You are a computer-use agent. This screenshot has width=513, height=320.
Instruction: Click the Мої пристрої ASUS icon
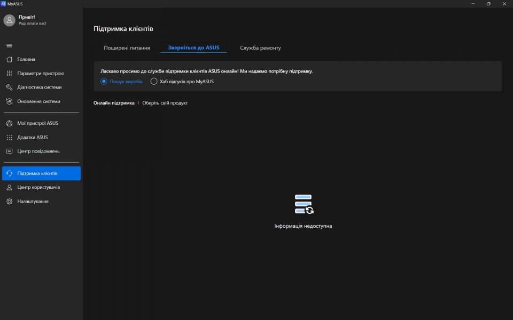click(9, 123)
